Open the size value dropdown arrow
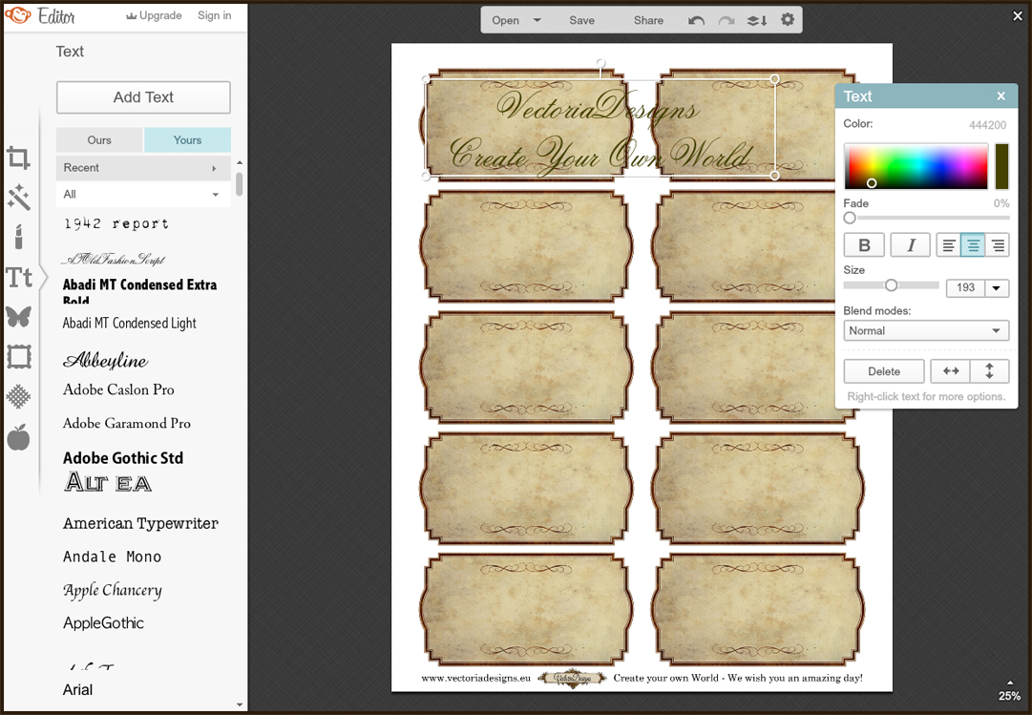 click(997, 287)
